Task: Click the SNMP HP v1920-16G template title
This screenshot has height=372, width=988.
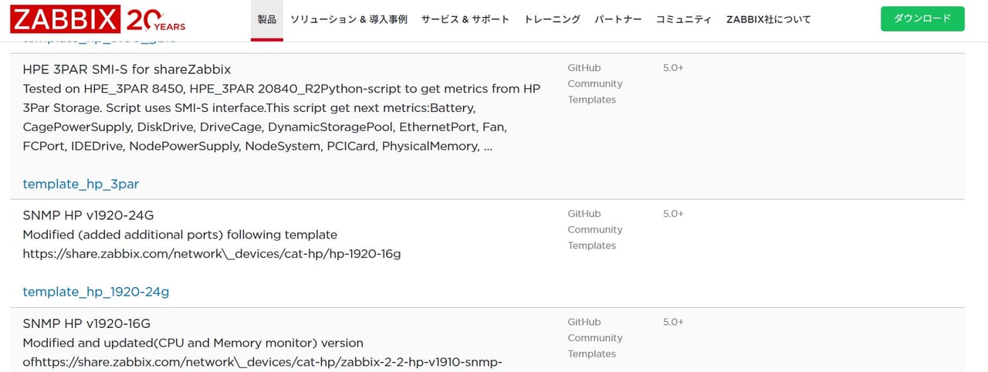Action: [x=86, y=323]
